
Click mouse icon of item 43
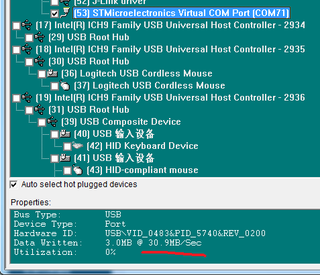click(78, 170)
